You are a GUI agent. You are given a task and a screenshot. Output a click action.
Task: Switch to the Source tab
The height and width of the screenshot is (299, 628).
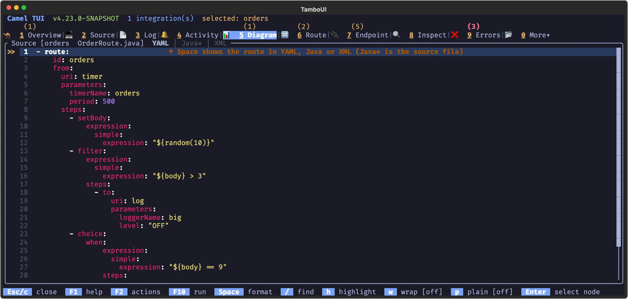(98, 35)
